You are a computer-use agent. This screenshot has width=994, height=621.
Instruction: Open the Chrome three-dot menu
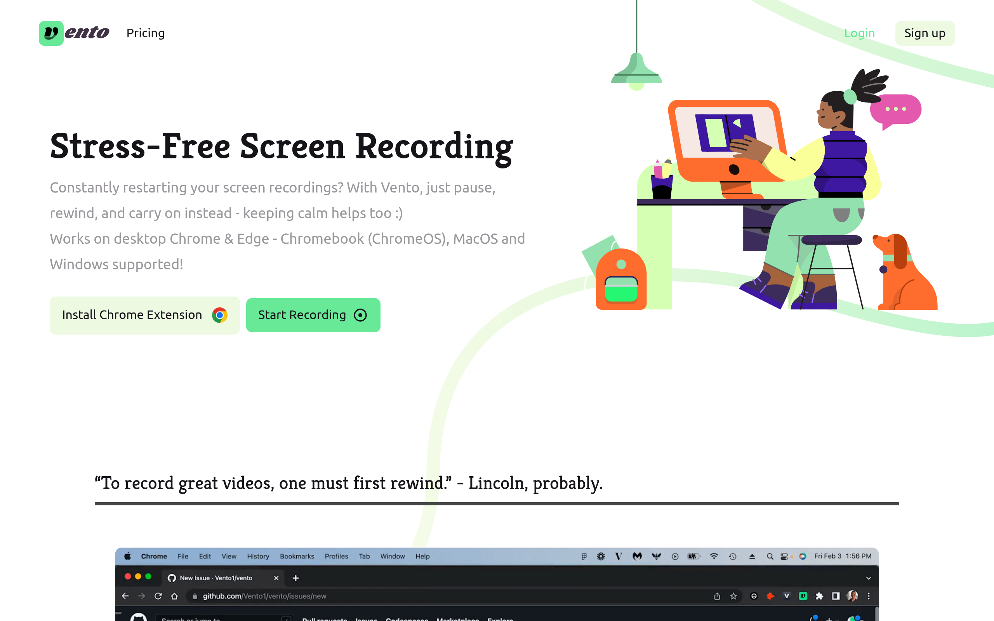point(868,596)
